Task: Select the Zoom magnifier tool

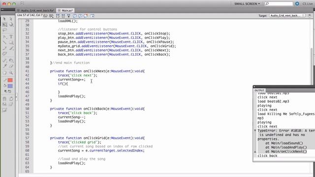Action: click(x=11, y=73)
